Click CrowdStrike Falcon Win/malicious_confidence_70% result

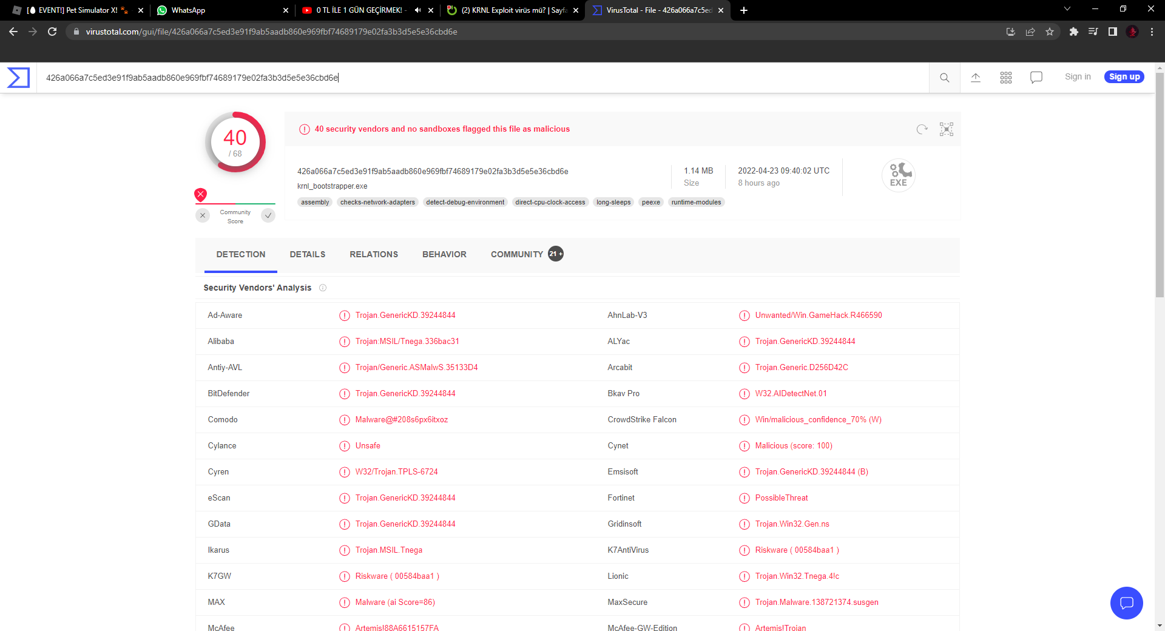(818, 420)
